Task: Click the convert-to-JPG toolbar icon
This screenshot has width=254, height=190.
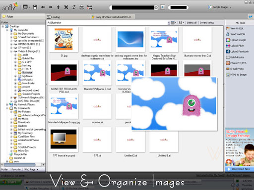Action: (89, 7)
